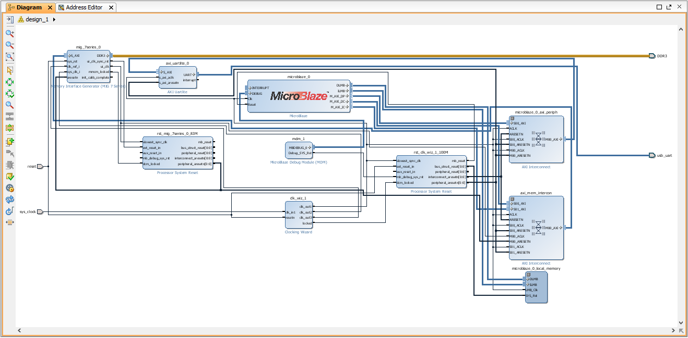Image resolution: width=688 pixels, height=338 pixels.
Task: Expand the microblaze_0_axi_periph block hierarchy
Action: click(x=513, y=118)
